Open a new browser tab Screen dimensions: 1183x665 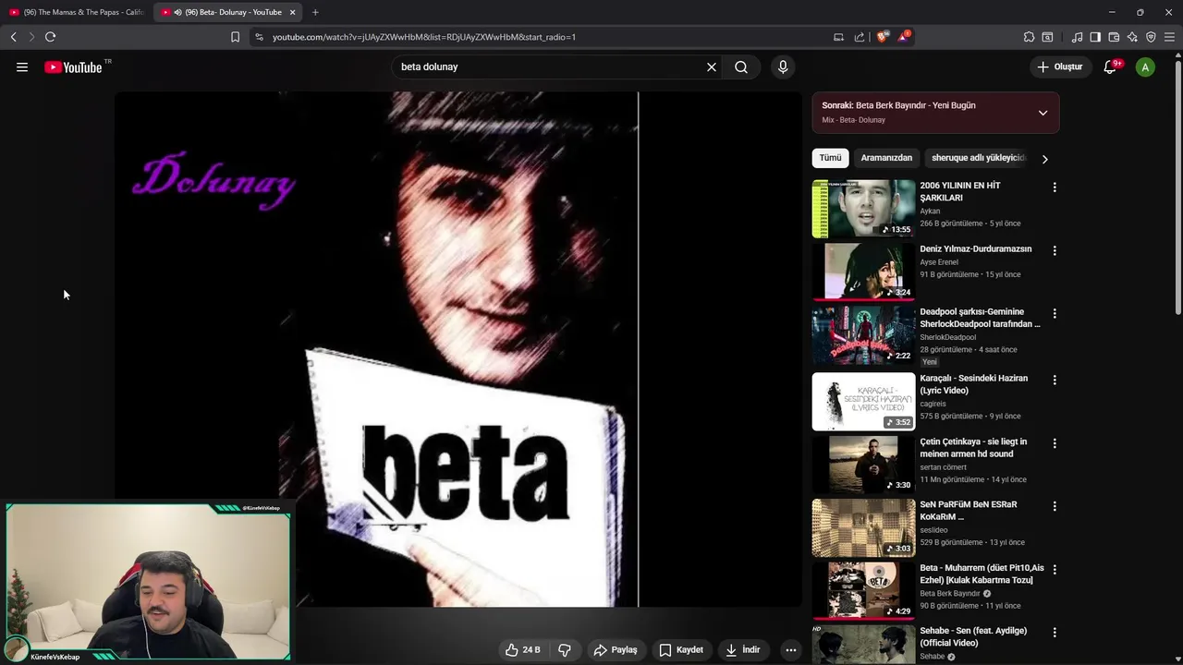[x=315, y=12]
